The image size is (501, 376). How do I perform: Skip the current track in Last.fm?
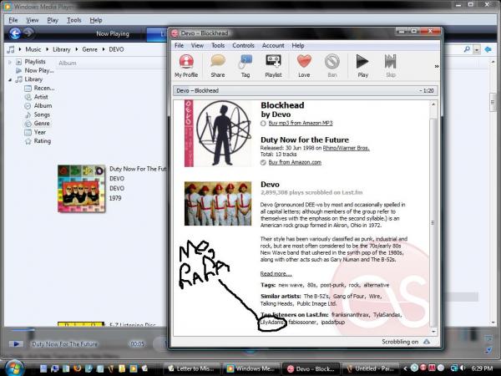coord(391,66)
